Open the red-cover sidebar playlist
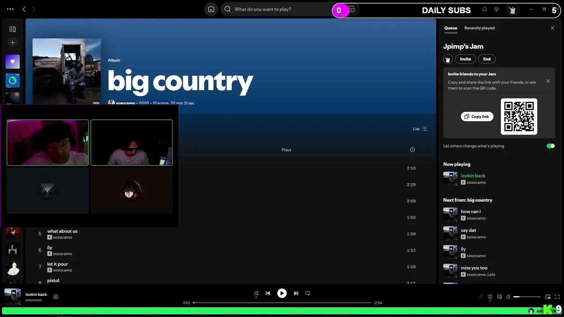Screen dimensions: 564x317 (12, 232)
